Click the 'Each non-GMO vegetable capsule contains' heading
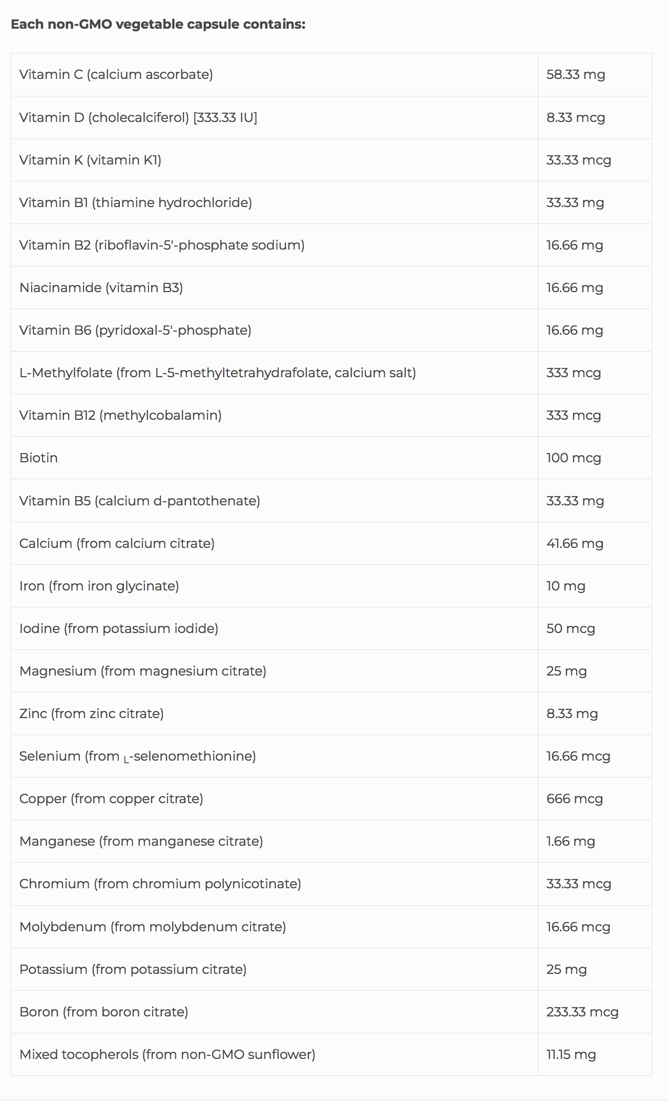 tap(158, 24)
